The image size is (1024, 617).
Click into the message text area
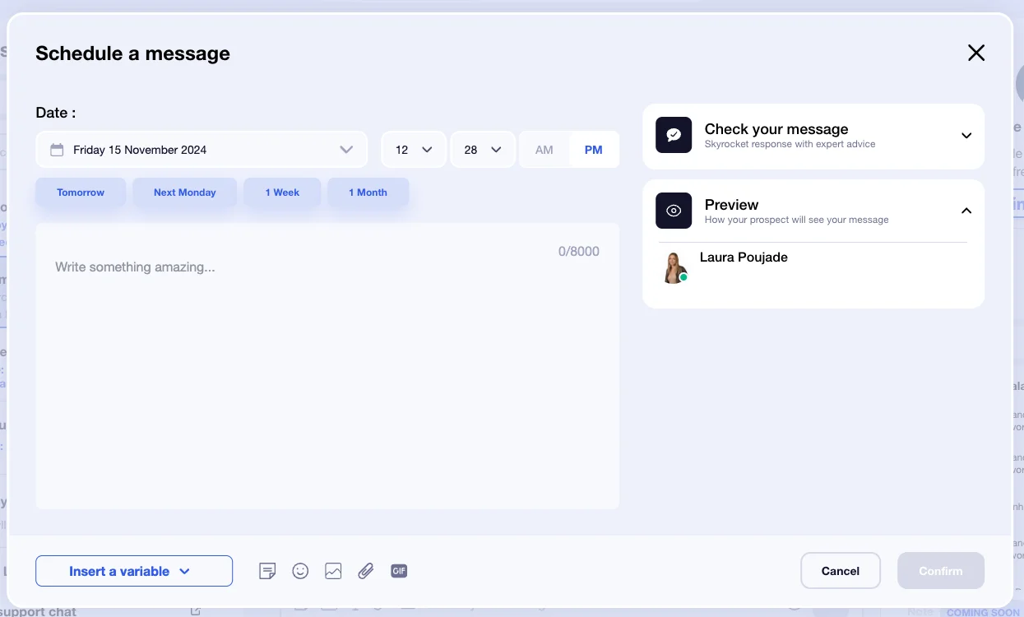pyautogui.click(x=327, y=366)
